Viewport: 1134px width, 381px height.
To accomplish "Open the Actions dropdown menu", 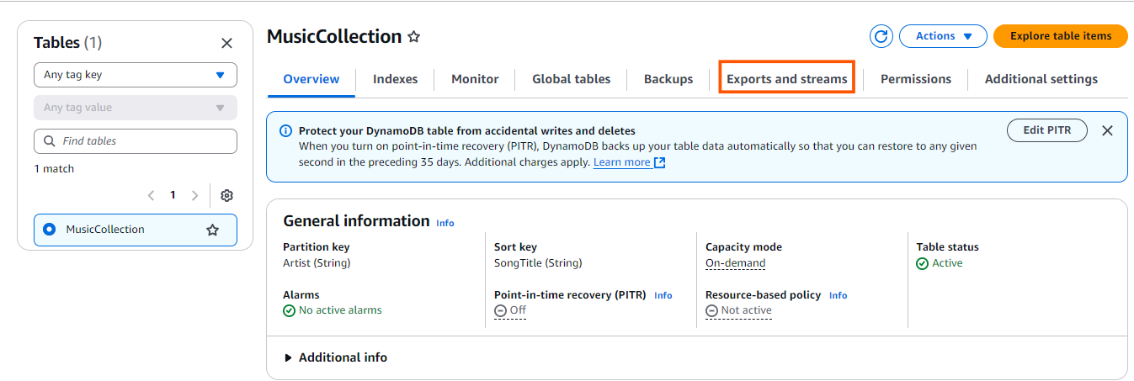I will tap(943, 36).
